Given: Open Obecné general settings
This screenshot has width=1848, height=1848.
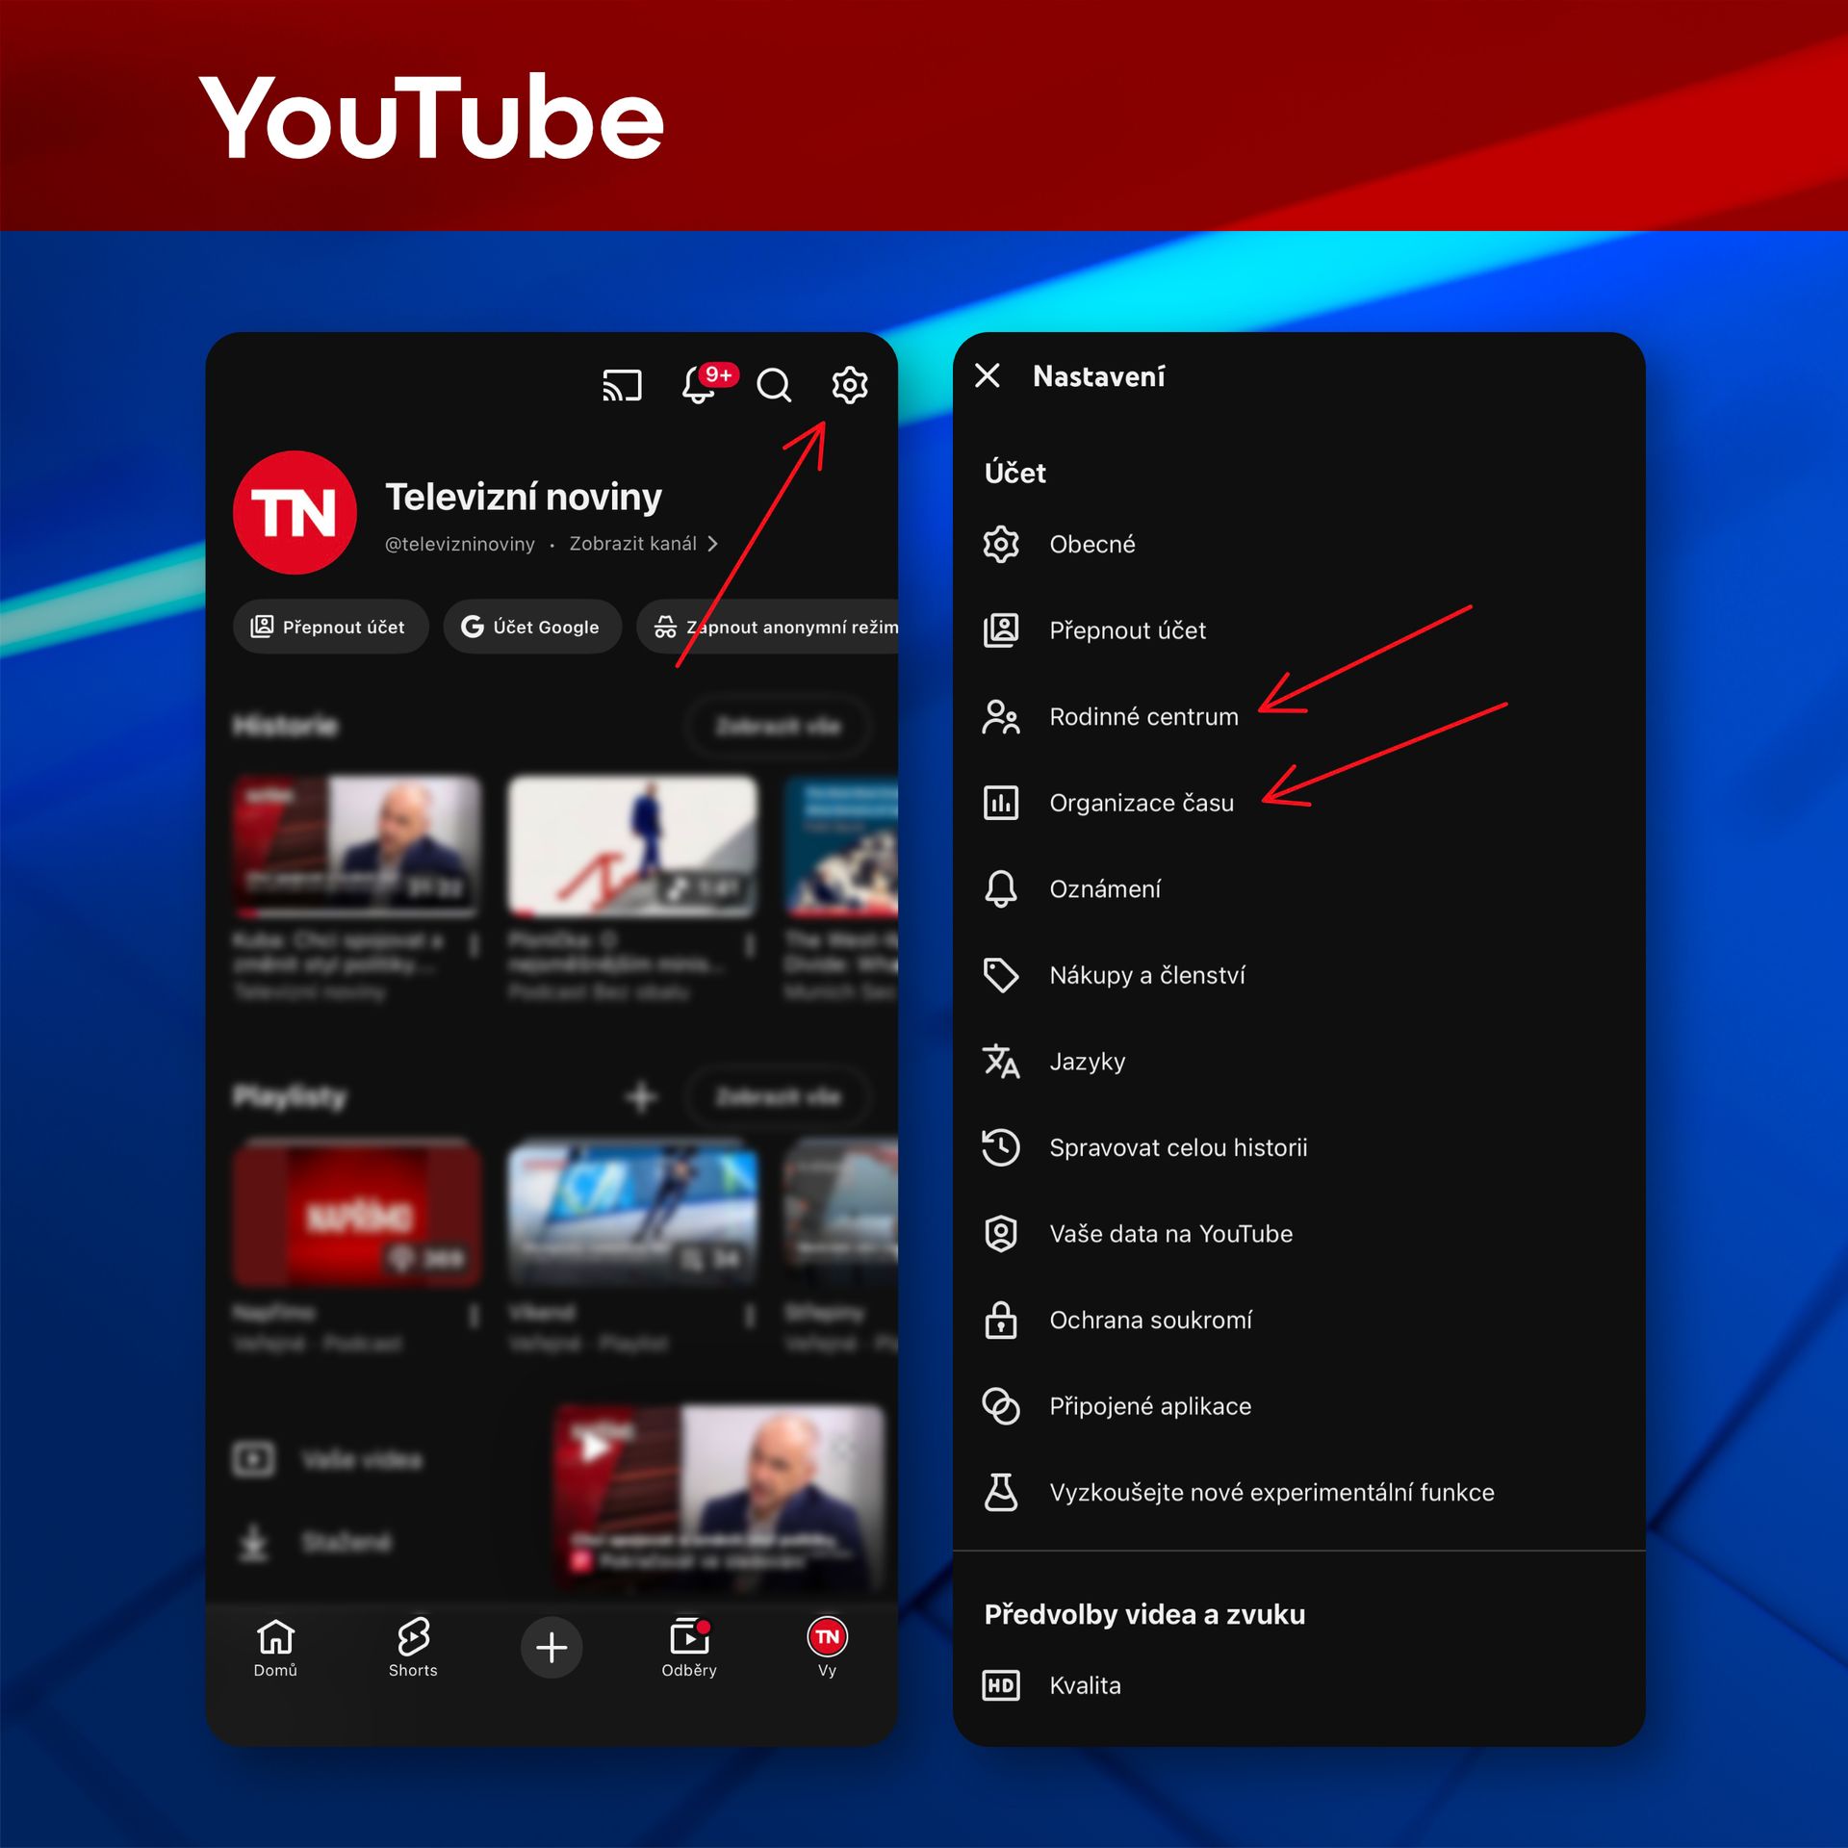Looking at the screenshot, I should [x=1298, y=545].
